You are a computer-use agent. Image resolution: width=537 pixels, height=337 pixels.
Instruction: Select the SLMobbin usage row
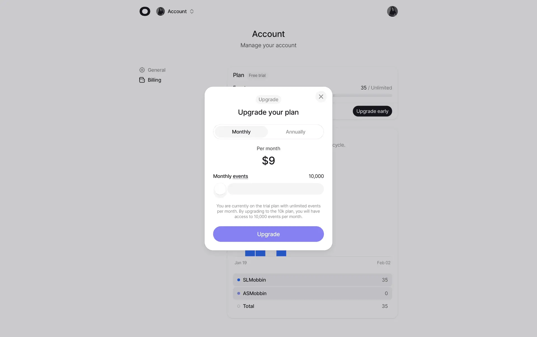[312, 280]
